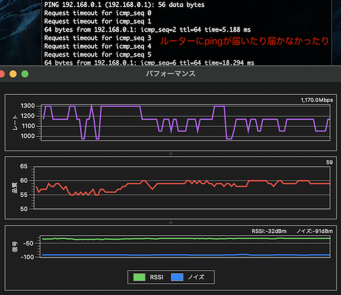Click the blue ノイズ legend swatch
This screenshot has width=341, height=295.
[x=177, y=277]
